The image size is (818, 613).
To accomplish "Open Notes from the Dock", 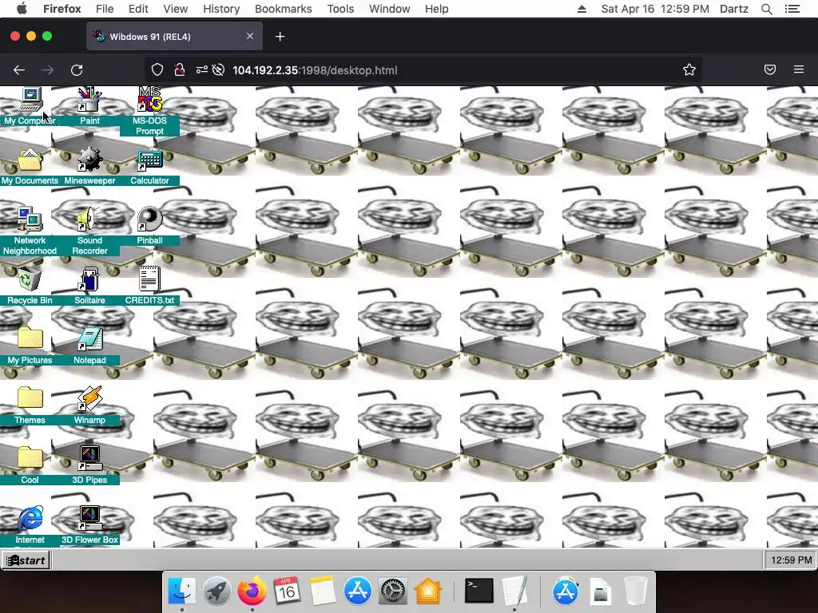I will click(322, 591).
